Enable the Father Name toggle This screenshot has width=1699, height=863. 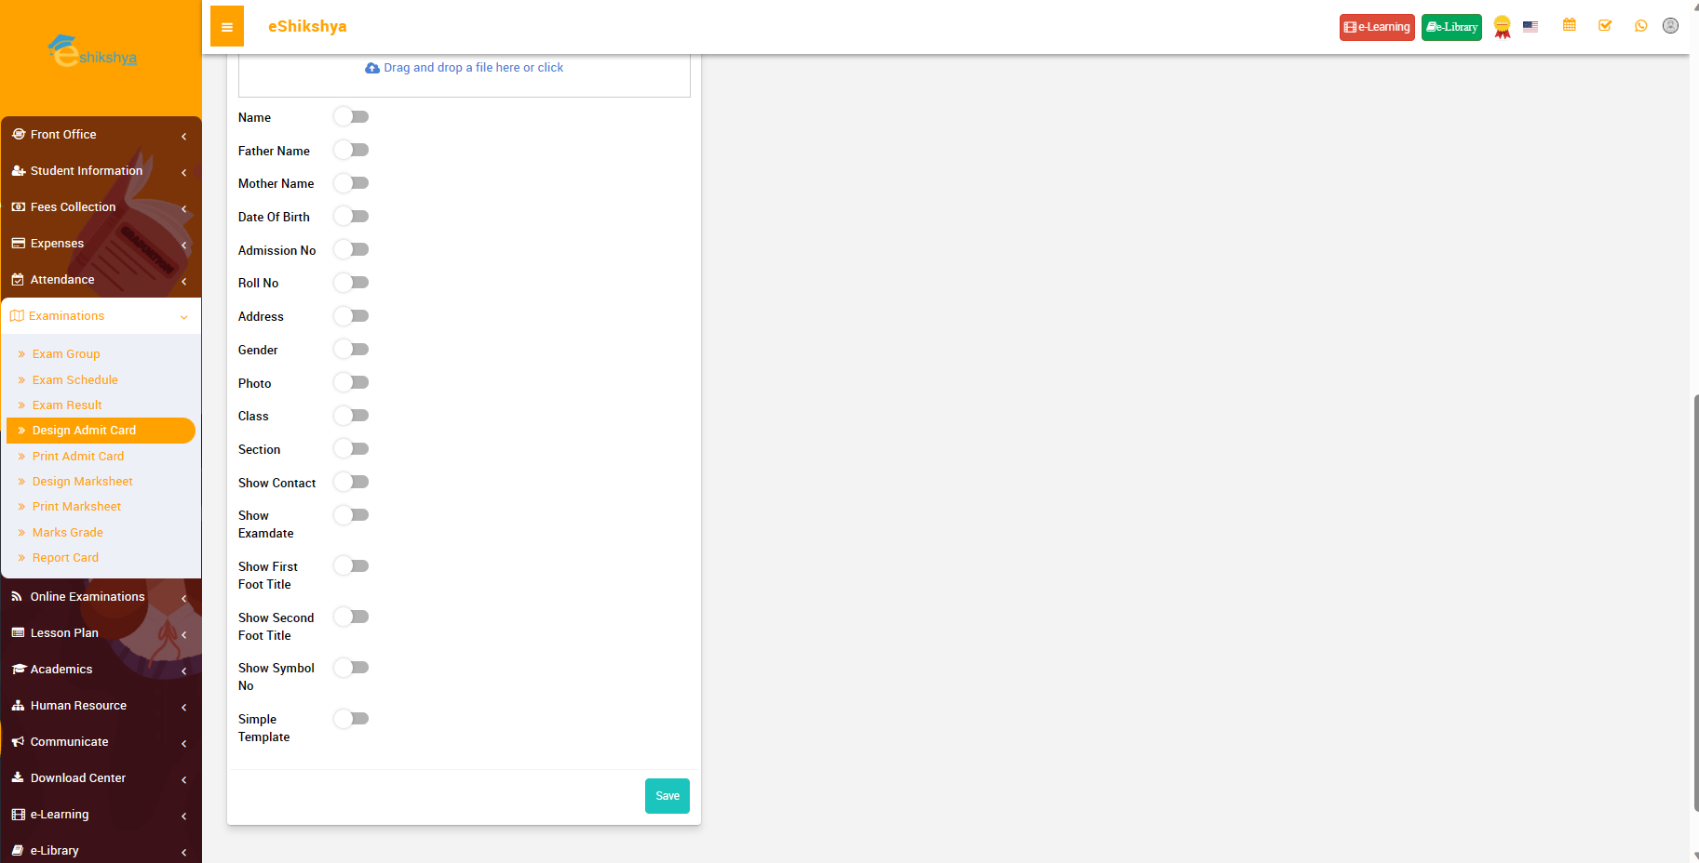pyautogui.click(x=352, y=151)
